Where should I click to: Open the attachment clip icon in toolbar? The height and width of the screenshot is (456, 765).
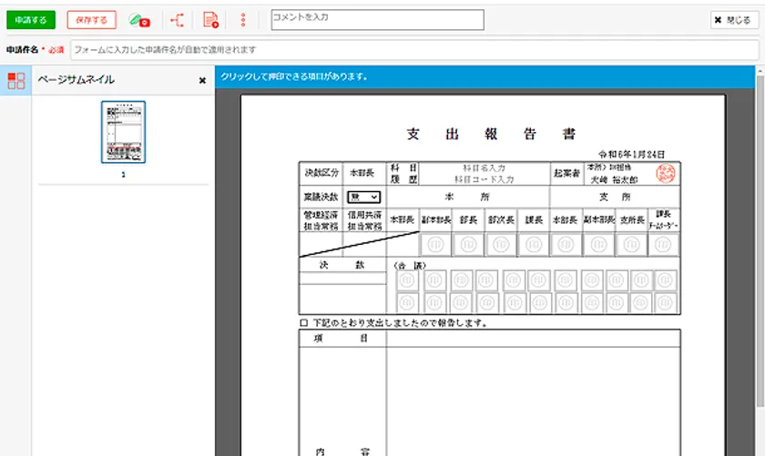[138, 20]
